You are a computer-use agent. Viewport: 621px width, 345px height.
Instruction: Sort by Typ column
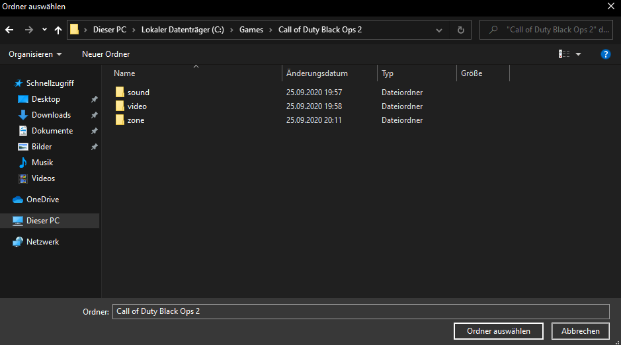coord(388,73)
